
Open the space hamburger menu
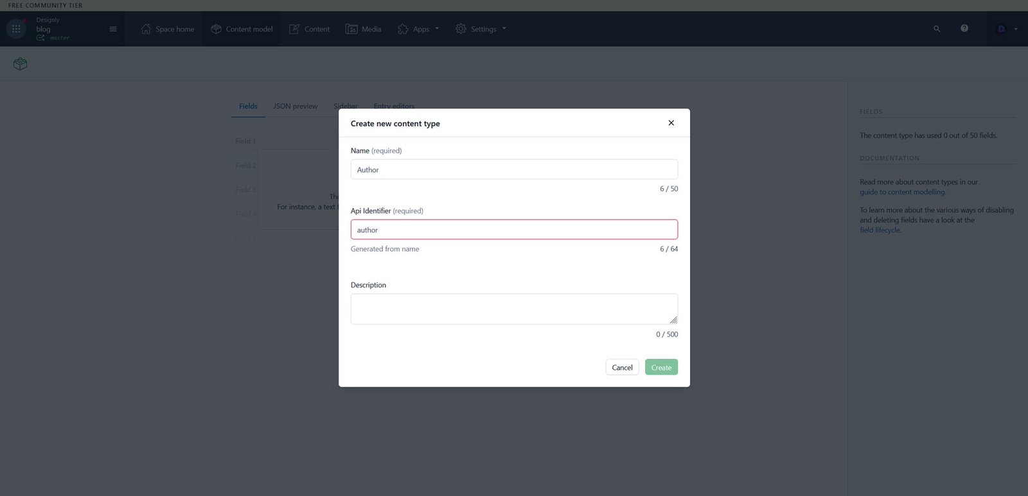coord(113,29)
